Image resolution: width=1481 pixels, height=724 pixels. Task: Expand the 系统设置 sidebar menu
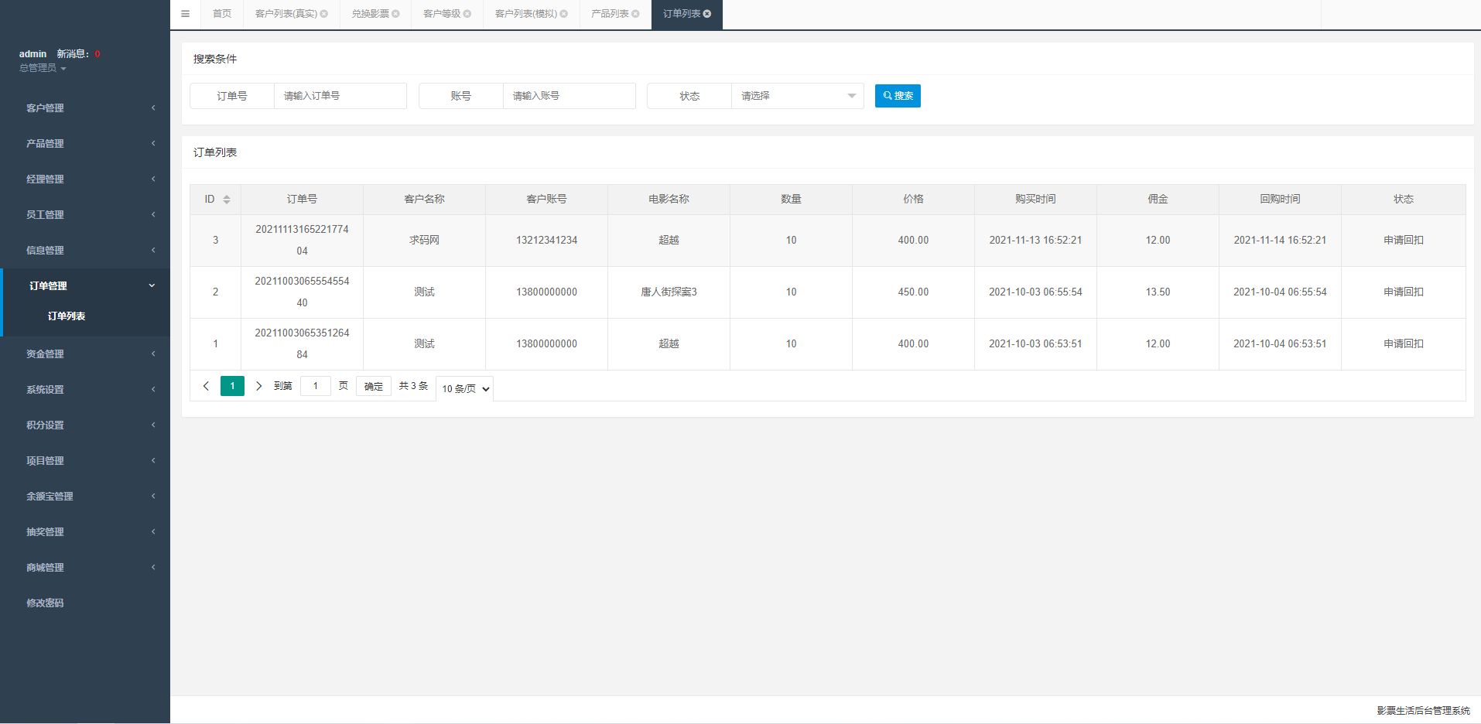85,390
